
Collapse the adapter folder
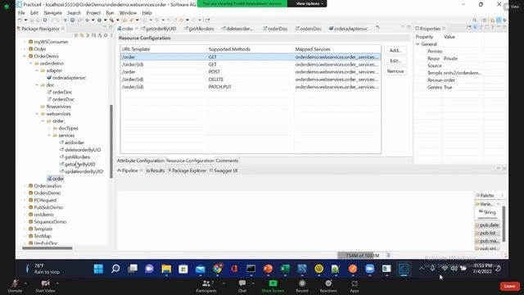pyautogui.click(x=37, y=70)
